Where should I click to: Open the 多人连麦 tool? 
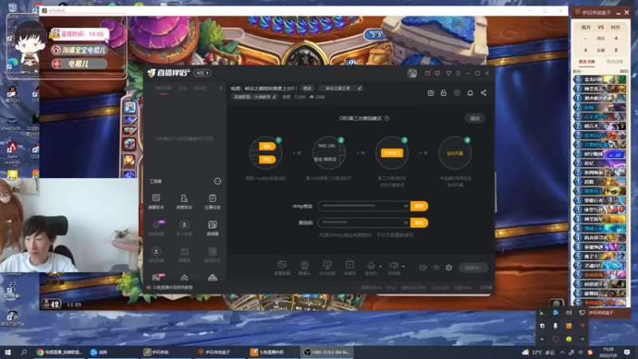tap(184, 228)
